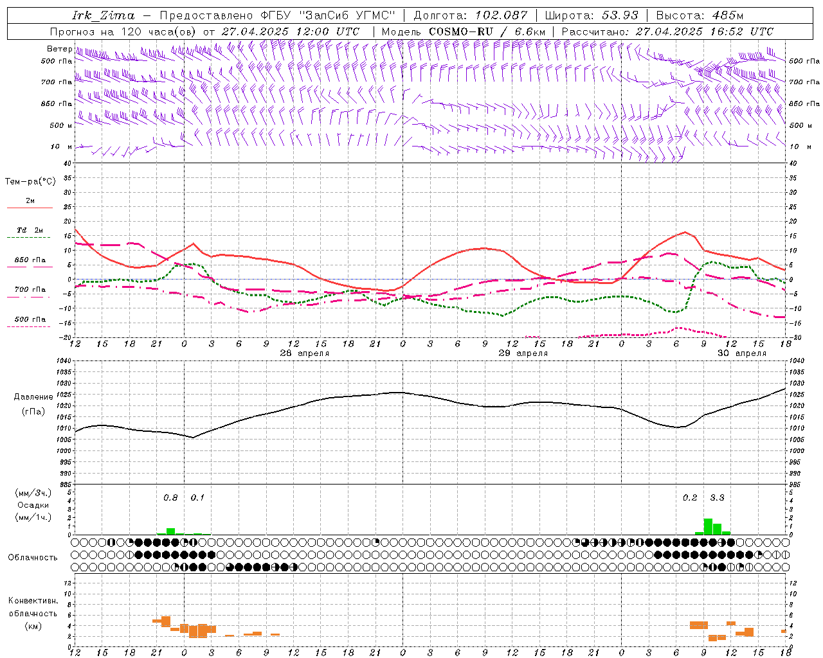The image size is (823, 658).
Task: Select the text Предоставлено ФГБУ "ЗапСиб УГМС"
Action: coord(277,15)
